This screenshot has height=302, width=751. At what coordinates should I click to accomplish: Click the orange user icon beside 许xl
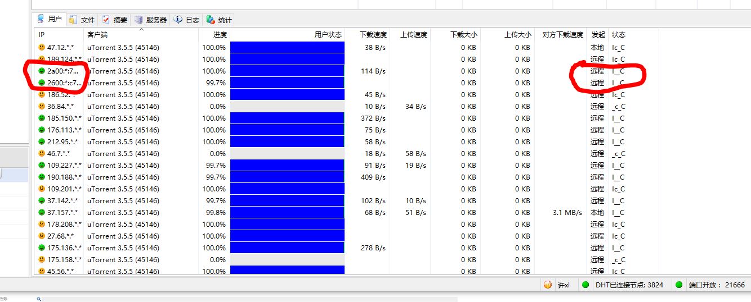coord(548,285)
